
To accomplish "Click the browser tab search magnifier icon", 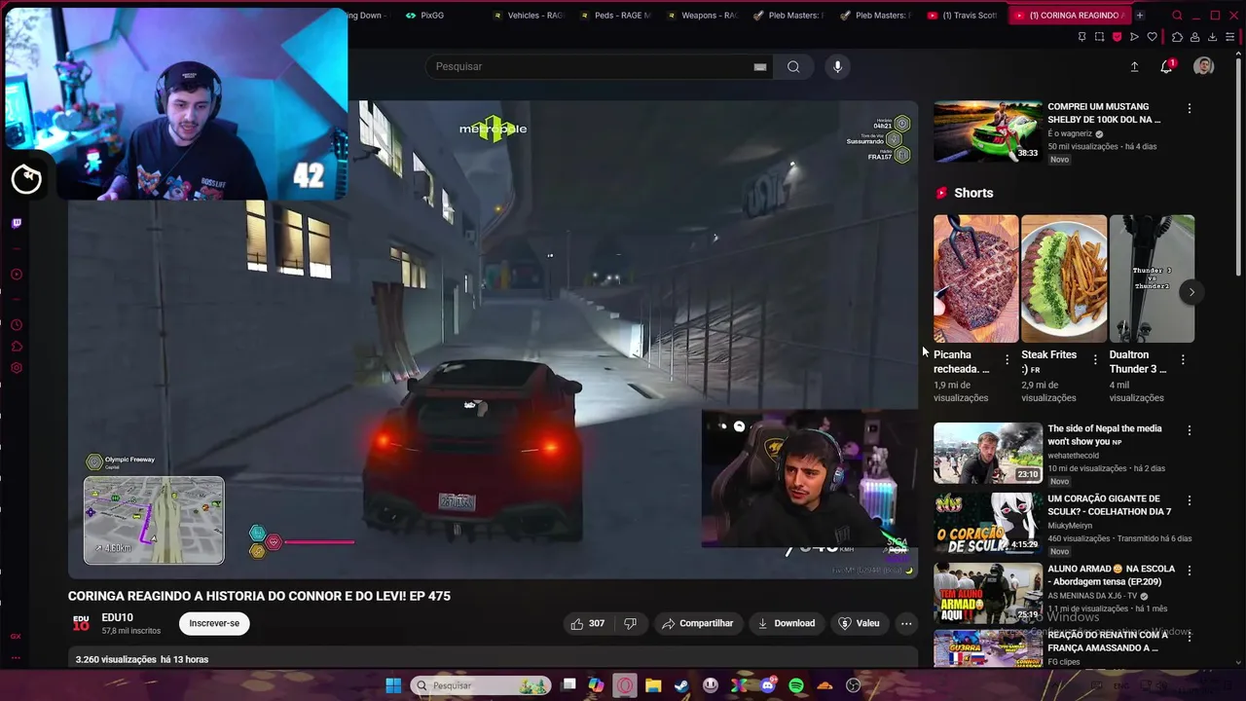I will click(x=1177, y=16).
